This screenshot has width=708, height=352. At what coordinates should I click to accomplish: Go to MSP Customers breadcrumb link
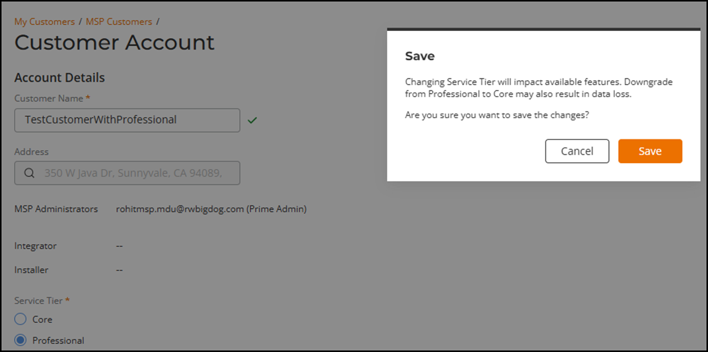(119, 22)
